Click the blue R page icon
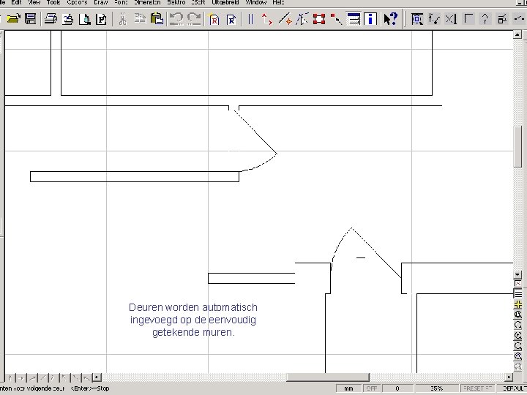The width and height of the screenshot is (527, 395). tap(231, 18)
